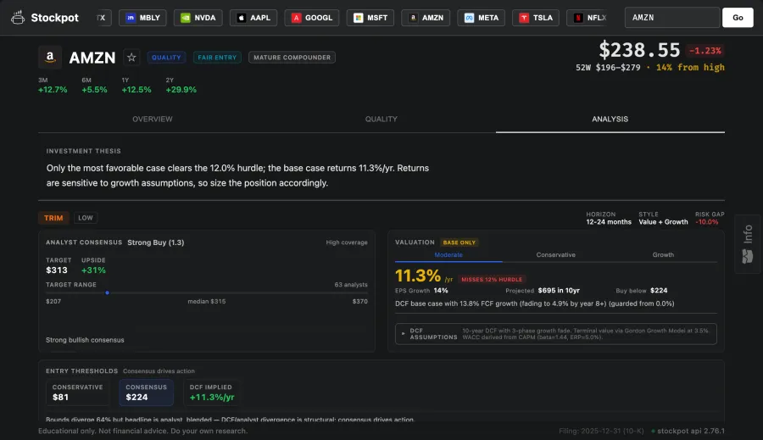Click the QUALITY badge
The width and height of the screenshot is (763, 440).
[166, 58]
